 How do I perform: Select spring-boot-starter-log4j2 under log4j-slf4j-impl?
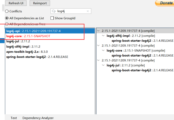click(x=142, y=41)
